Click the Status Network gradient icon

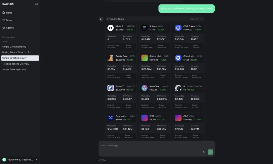click(x=144, y=58)
